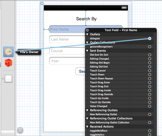Viewport: 162px width, 136px height.
Task: Click the Touch Drag Outside connection circle
Action: tap(150, 94)
